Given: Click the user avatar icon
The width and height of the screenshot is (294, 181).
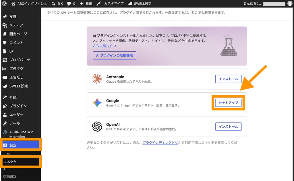Looking at the screenshot, I should point(290,3).
